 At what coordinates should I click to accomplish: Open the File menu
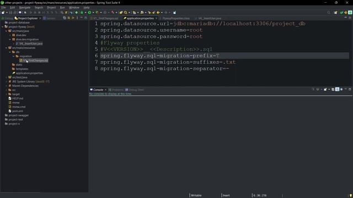click(x=4, y=7)
